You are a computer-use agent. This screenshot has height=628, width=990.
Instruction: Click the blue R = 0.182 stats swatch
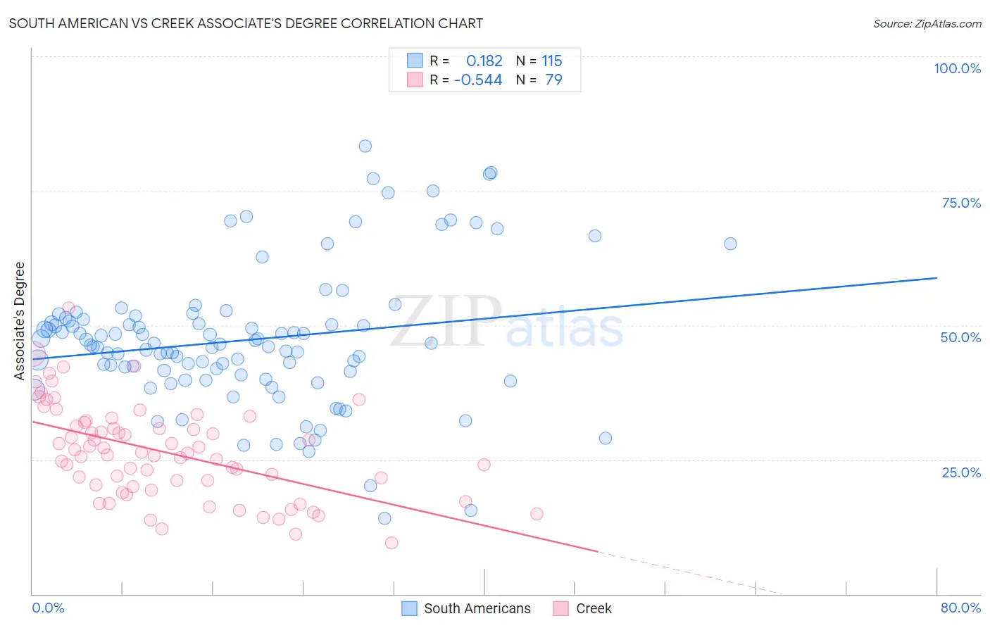(415, 61)
